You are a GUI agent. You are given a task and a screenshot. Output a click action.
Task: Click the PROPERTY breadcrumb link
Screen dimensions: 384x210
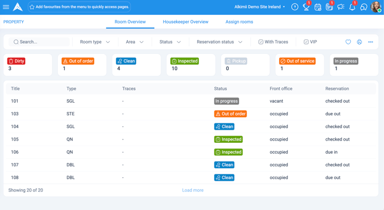point(14,22)
